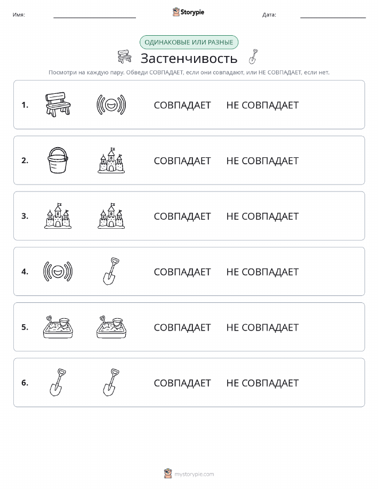Choose СОВПАДАЕТ for row 5
The height and width of the screenshot is (489, 378).
[182, 327]
